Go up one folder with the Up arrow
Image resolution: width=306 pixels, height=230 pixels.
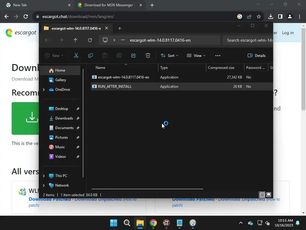pos(76,40)
